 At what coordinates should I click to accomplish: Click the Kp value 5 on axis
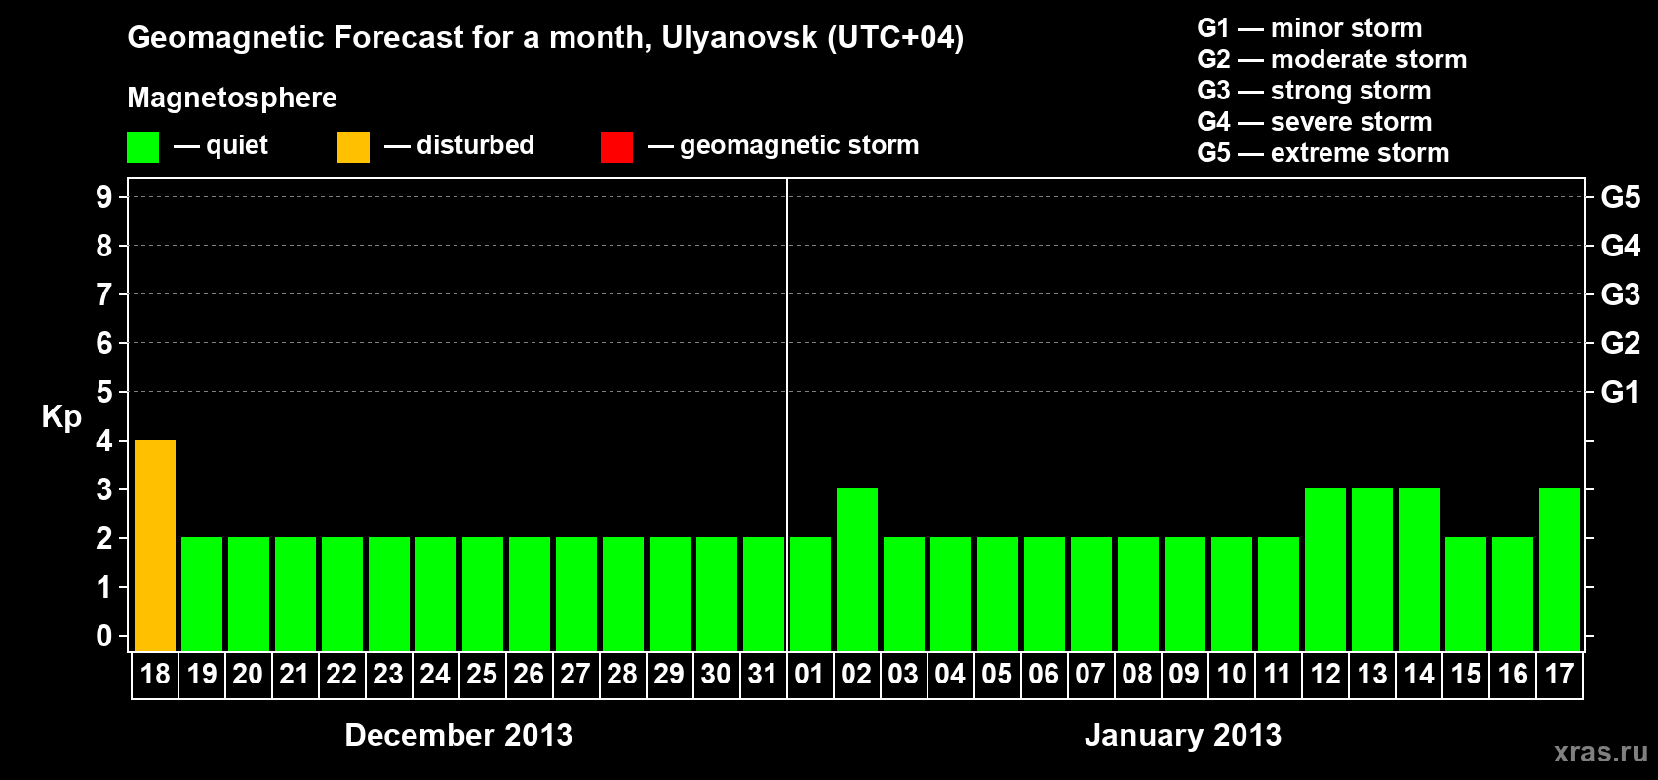coord(104,392)
